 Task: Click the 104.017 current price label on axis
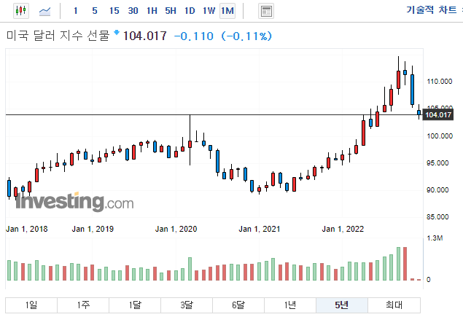click(438, 115)
